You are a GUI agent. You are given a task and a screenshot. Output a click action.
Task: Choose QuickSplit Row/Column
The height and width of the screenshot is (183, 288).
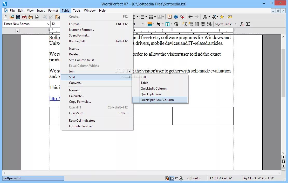click(160, 100)
